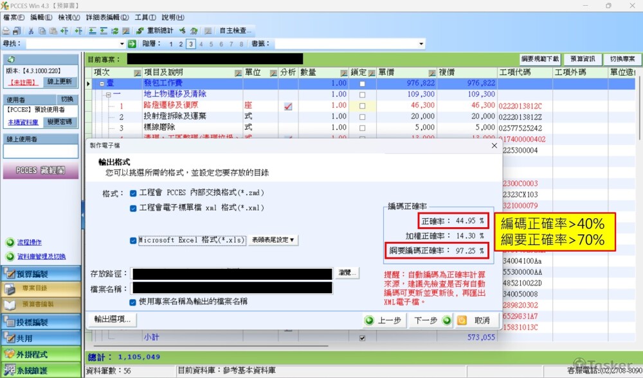Click the 檔案名稱 input field

click(232, 288)
